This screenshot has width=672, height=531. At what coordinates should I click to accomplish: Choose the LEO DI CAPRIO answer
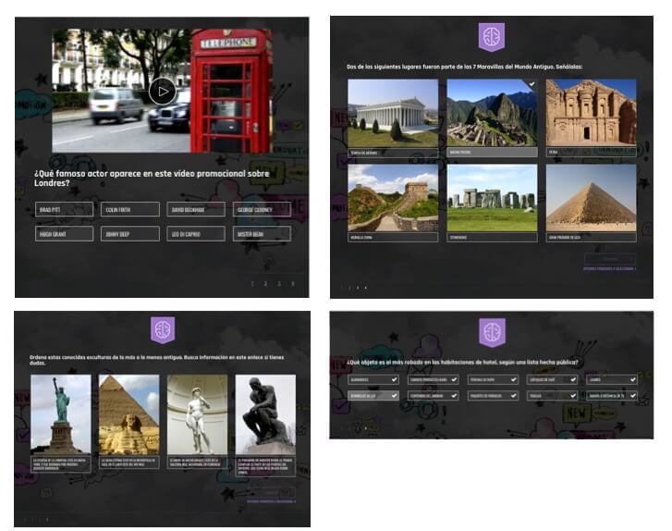[195, 234]
